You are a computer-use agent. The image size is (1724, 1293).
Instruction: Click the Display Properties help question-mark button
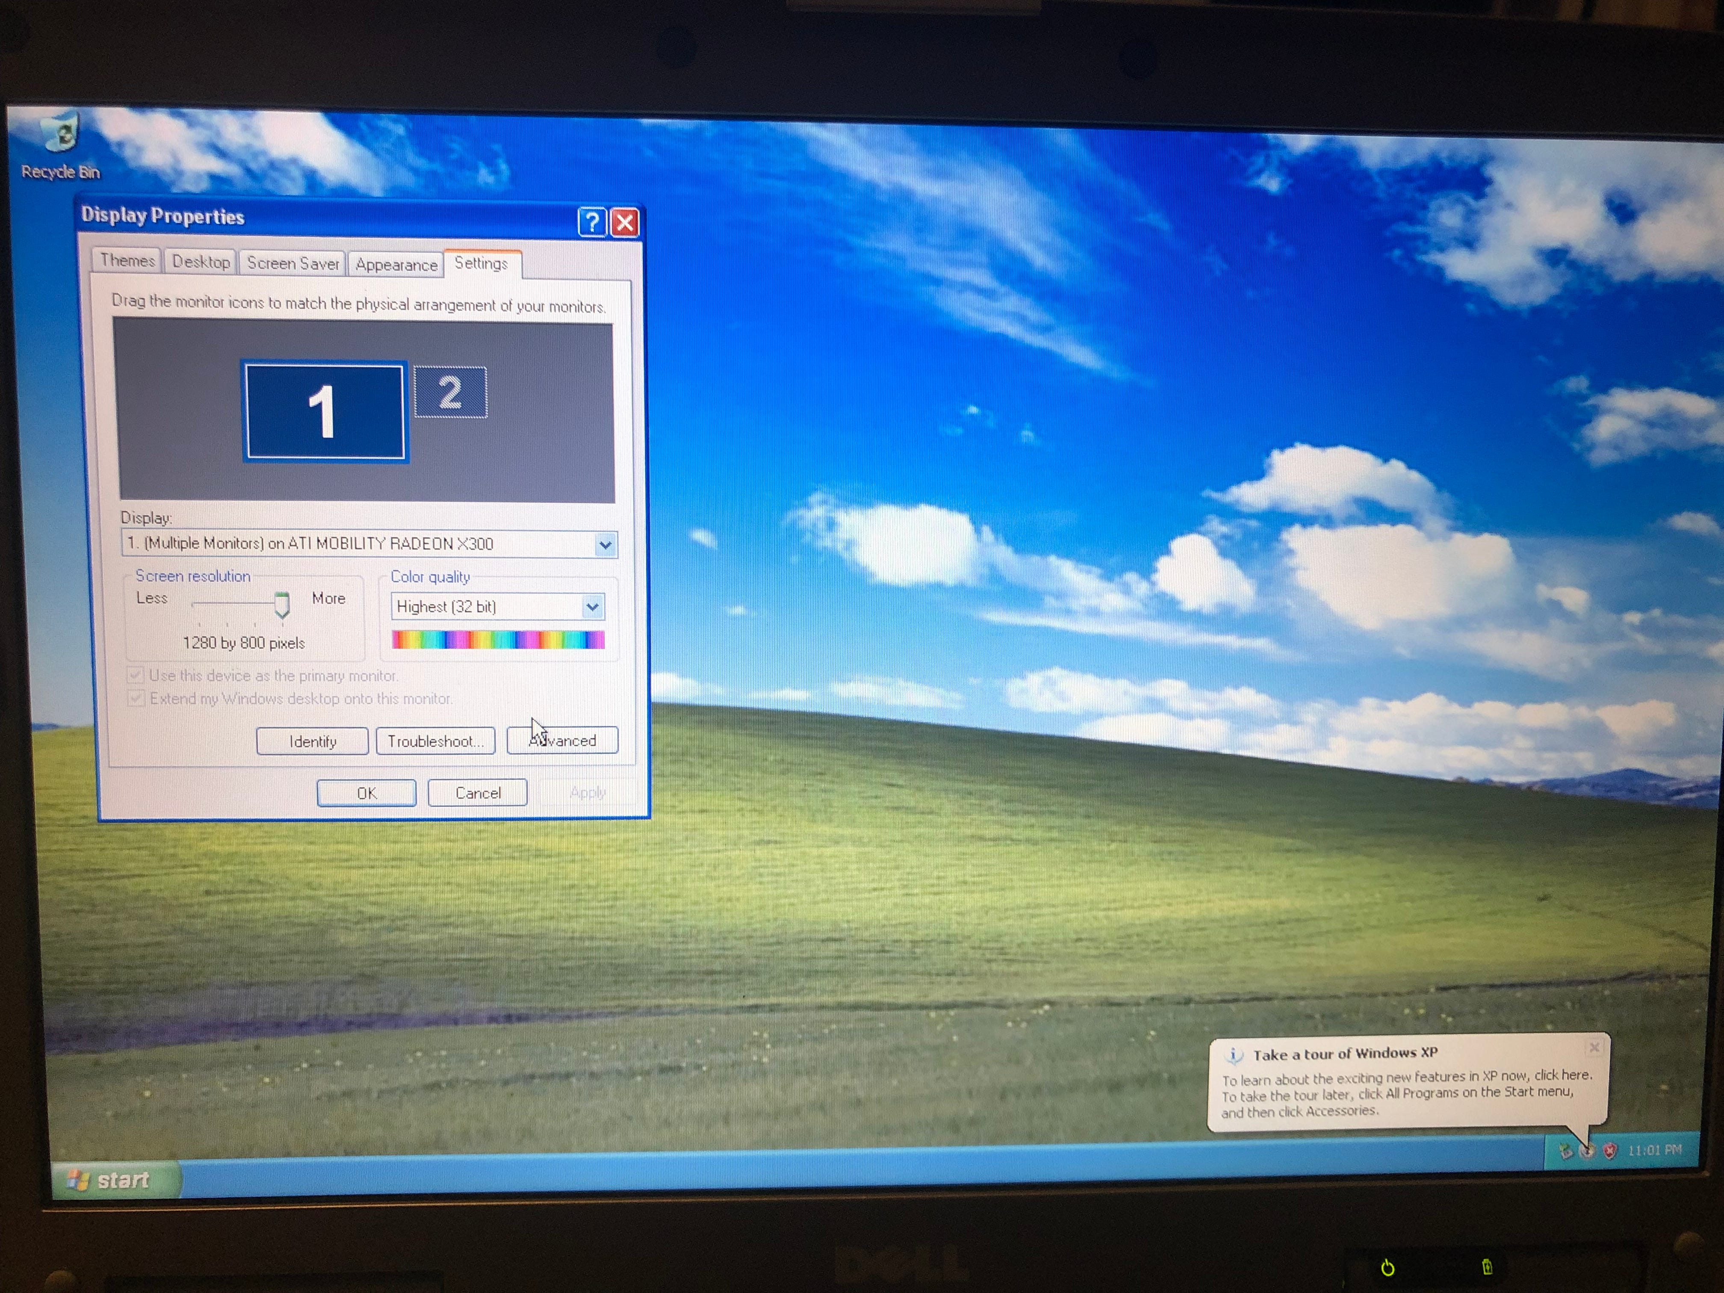(x=591, y=223)
